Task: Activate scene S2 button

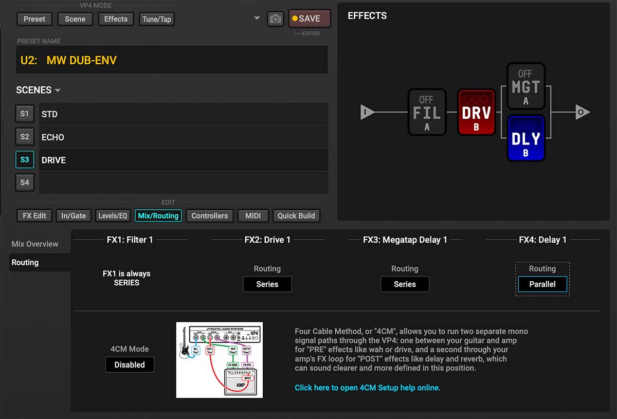Action: [25, 137]
